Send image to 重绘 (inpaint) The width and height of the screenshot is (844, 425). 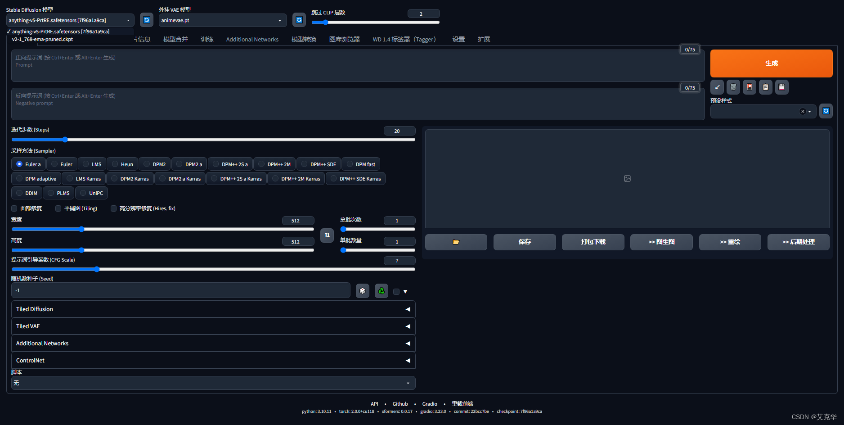tap(730, 242)
